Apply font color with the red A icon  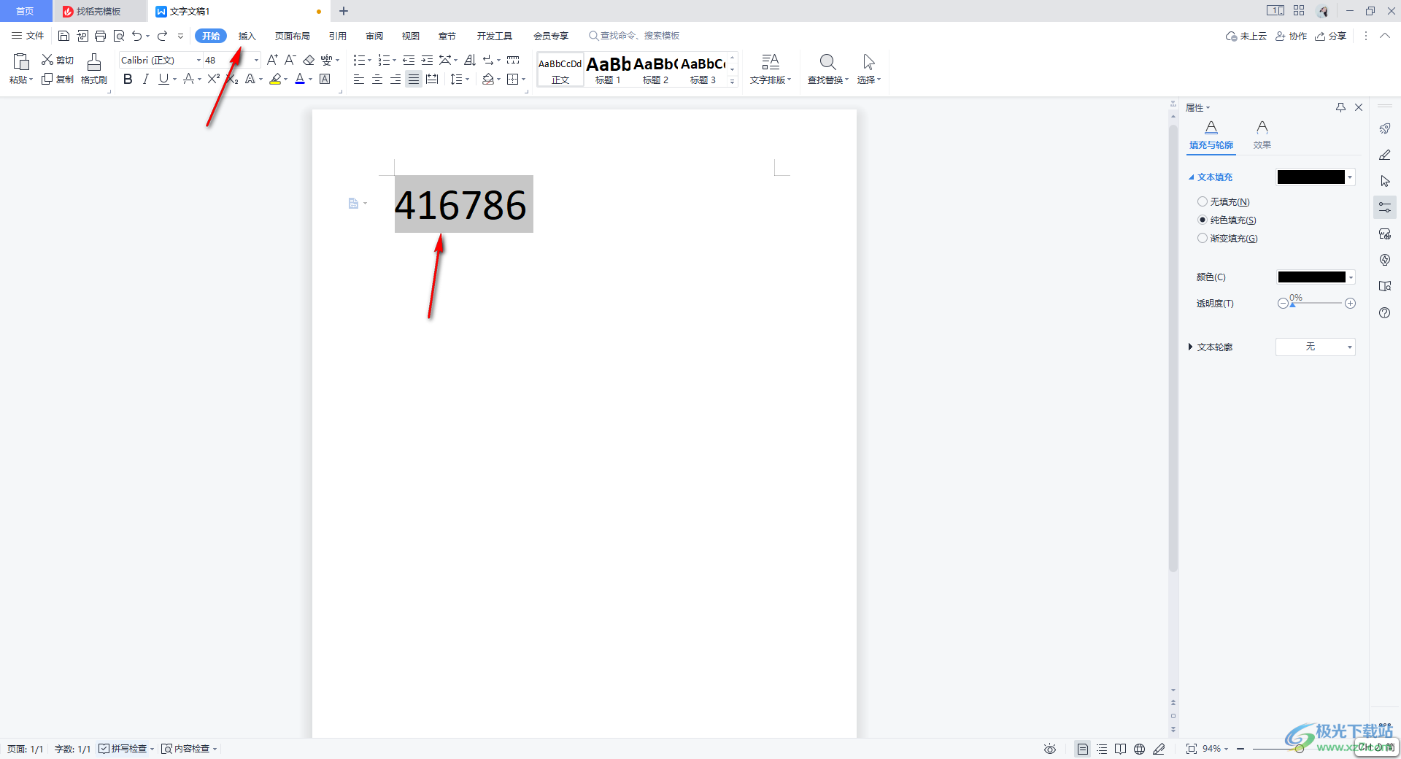coord(300,79)
